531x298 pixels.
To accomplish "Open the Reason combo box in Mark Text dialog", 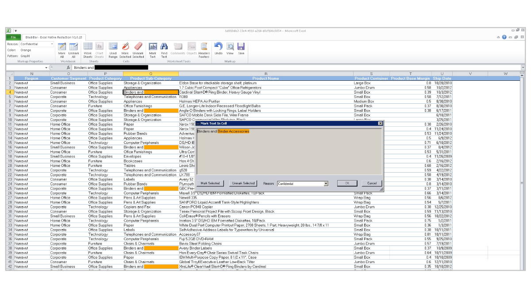I will pyautogui.click(x=303, y=184).
